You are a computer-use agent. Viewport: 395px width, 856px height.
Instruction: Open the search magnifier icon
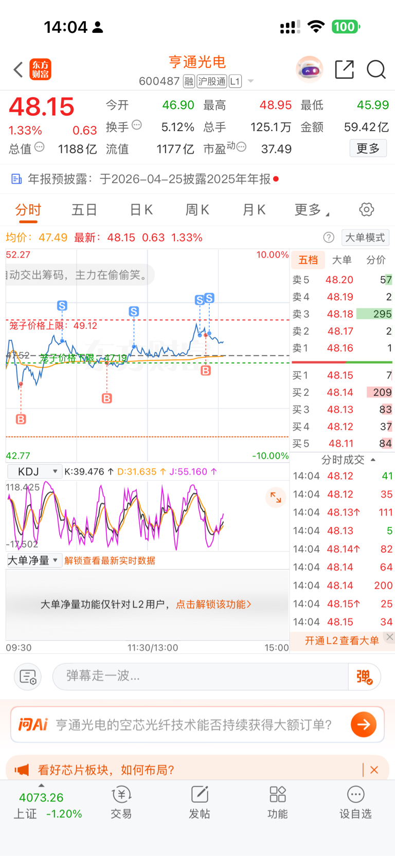click(x=376, y=69)
